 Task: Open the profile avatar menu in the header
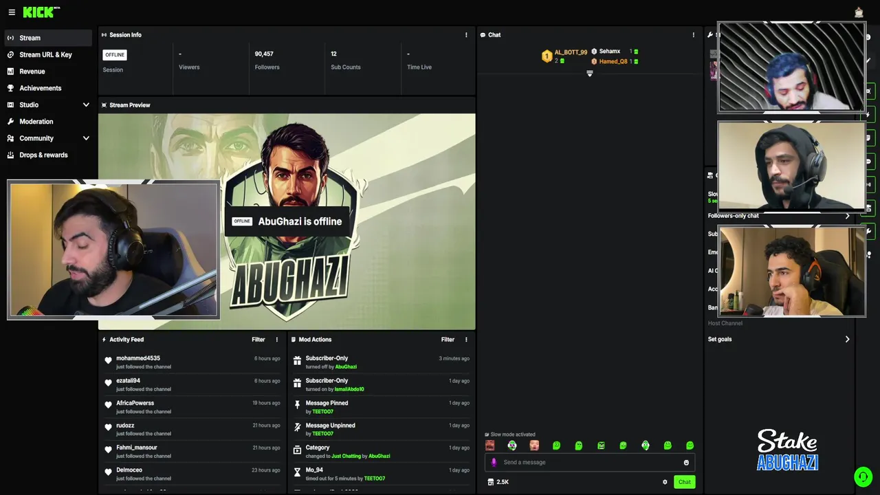(x=859, y=12)
